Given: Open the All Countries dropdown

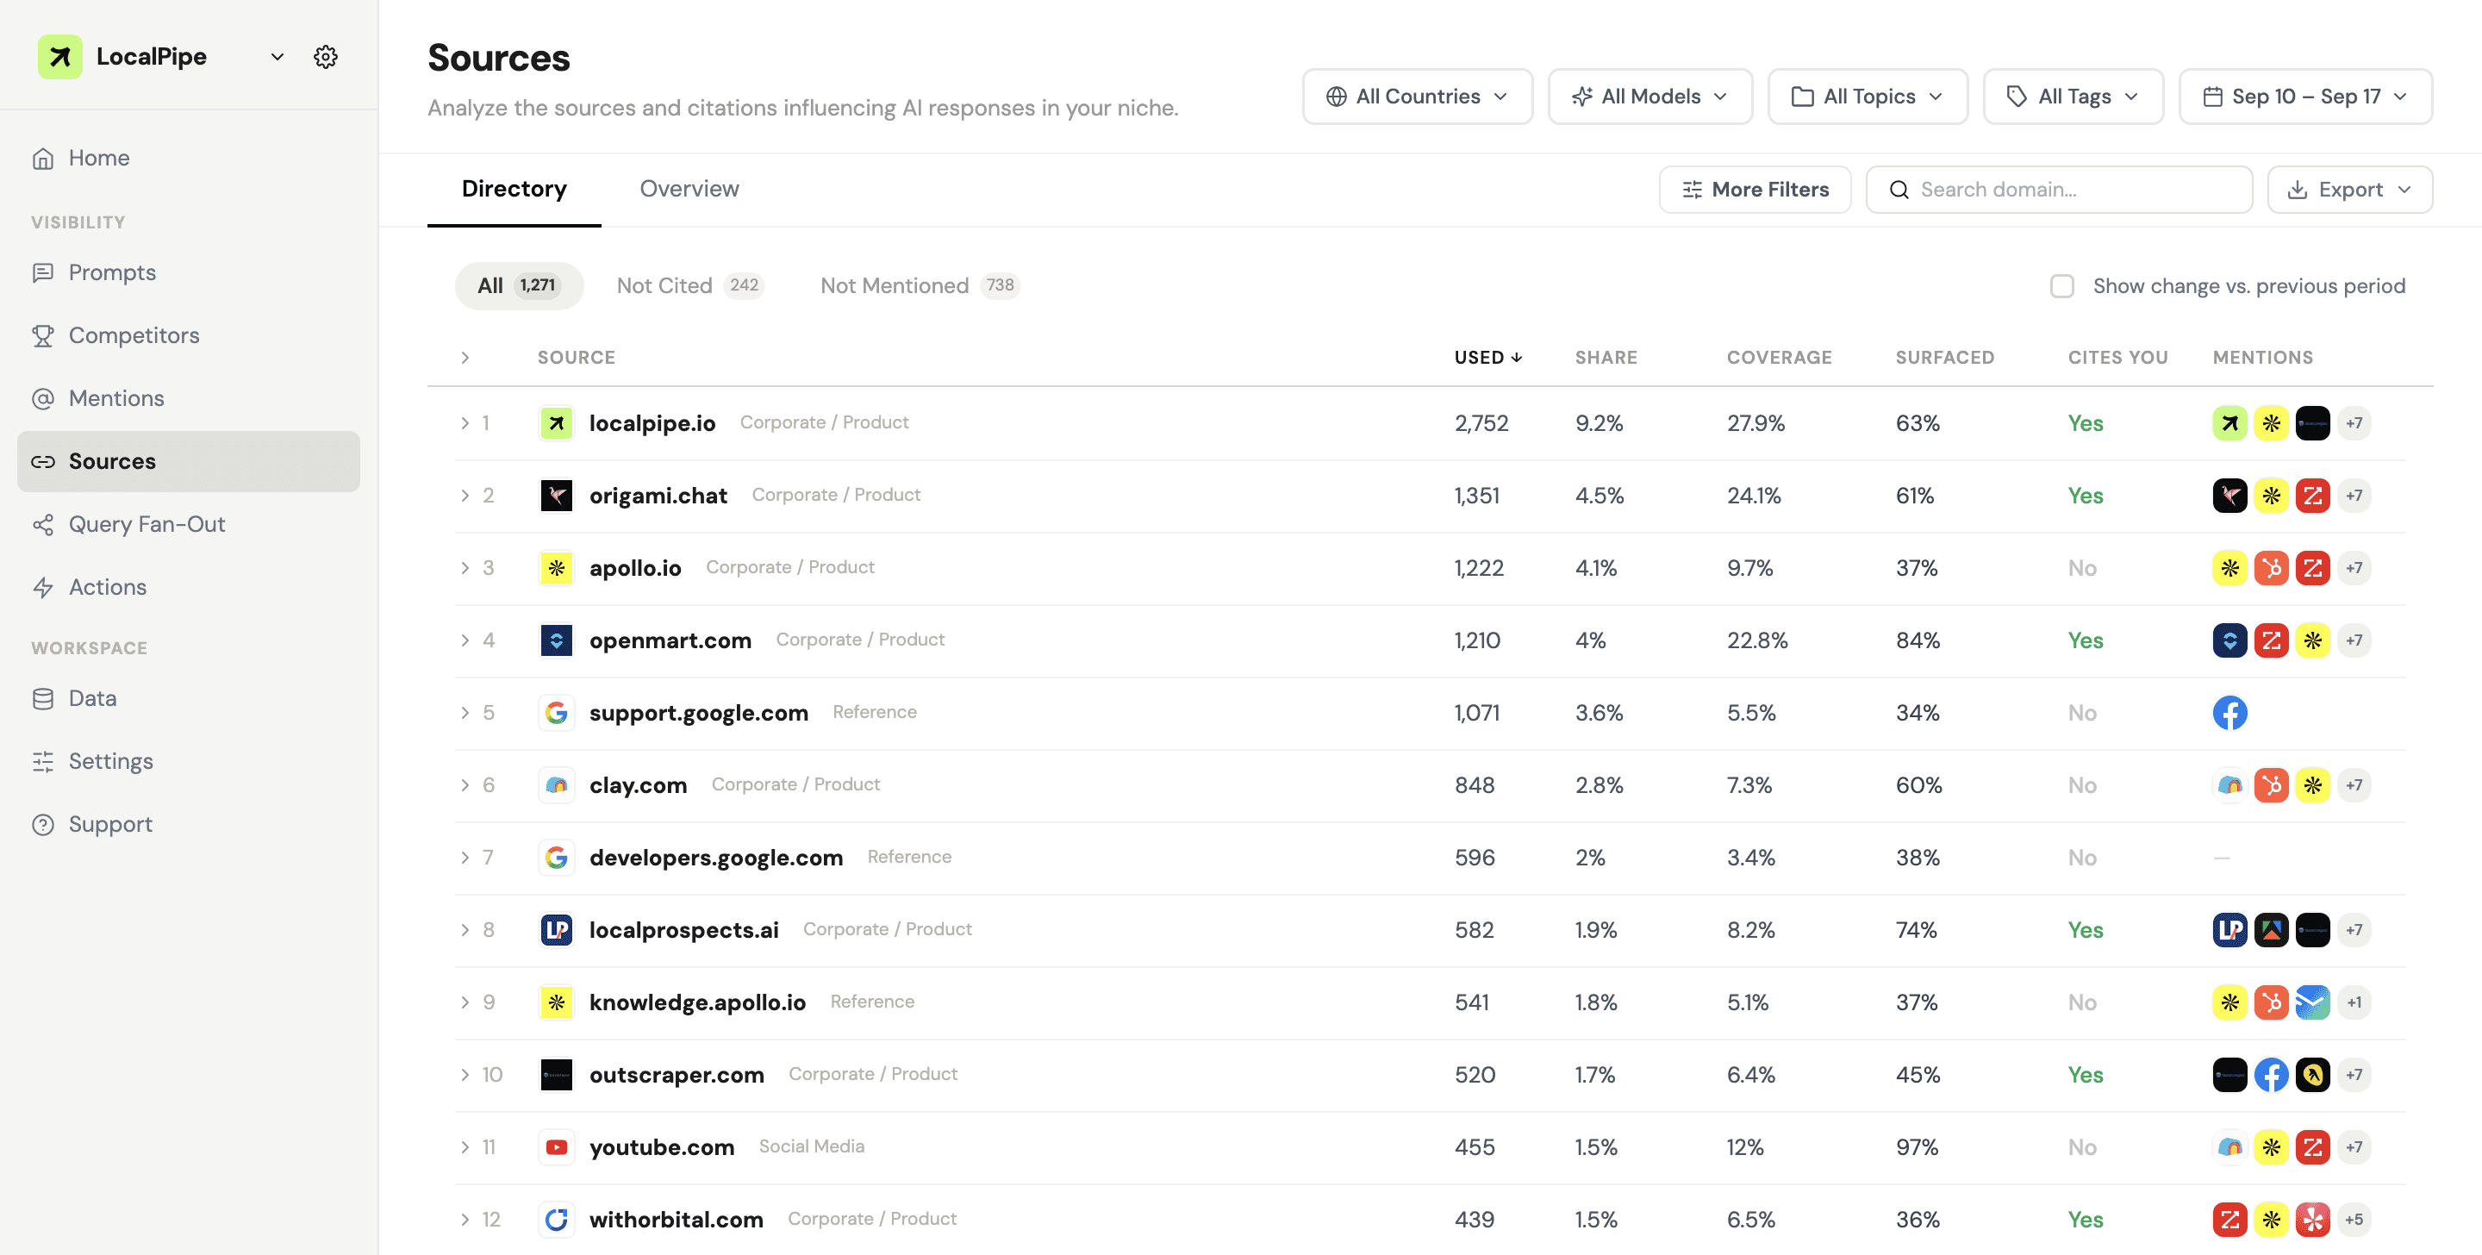Looking at the screenshot, I should (x=1418, y=97).
